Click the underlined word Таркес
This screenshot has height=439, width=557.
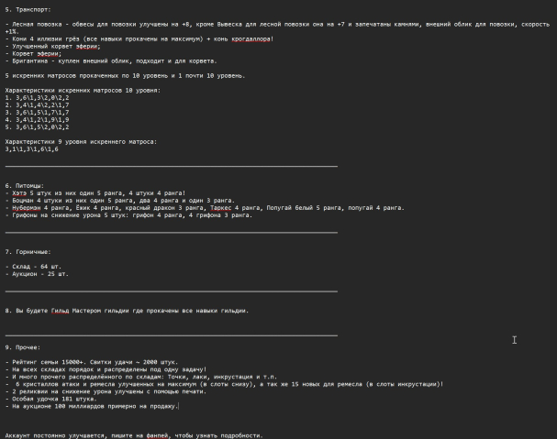click(220, 208)
